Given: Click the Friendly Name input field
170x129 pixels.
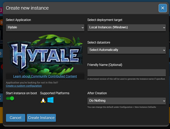Looking at the screenshot, I should 127,72.
